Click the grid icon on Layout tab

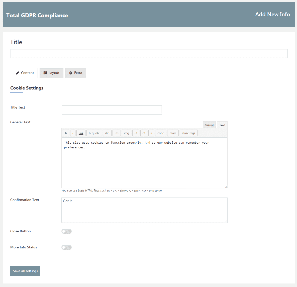[45, 73]
